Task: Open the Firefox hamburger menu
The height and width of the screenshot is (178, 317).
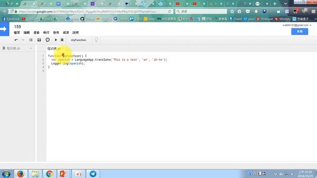Action: tap(314, 11)
